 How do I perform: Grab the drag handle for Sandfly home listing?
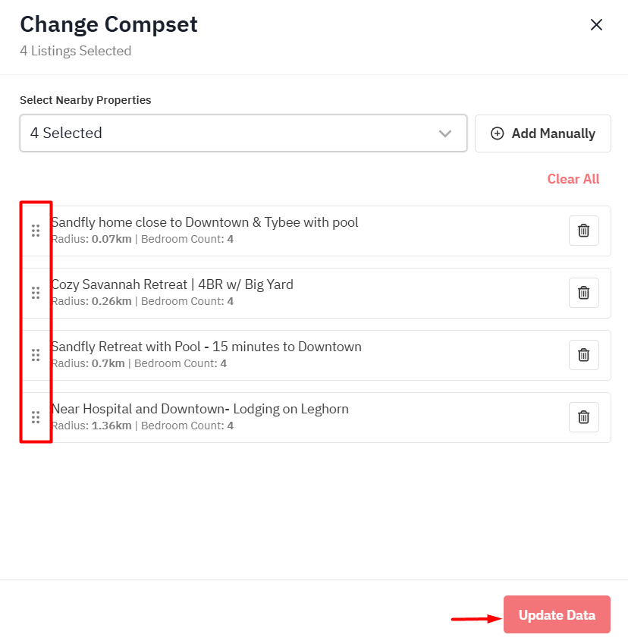click(36, 231)
